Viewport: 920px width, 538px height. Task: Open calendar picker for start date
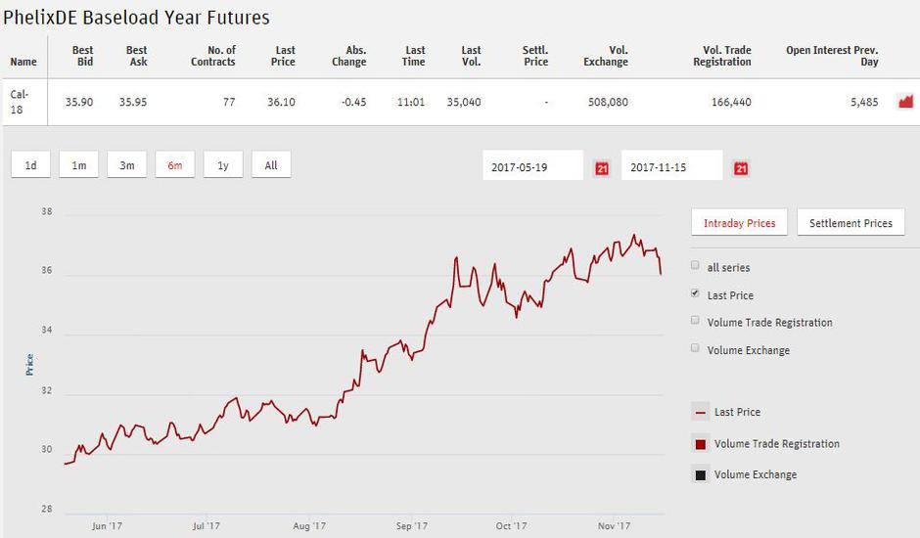tap(602, 168)
